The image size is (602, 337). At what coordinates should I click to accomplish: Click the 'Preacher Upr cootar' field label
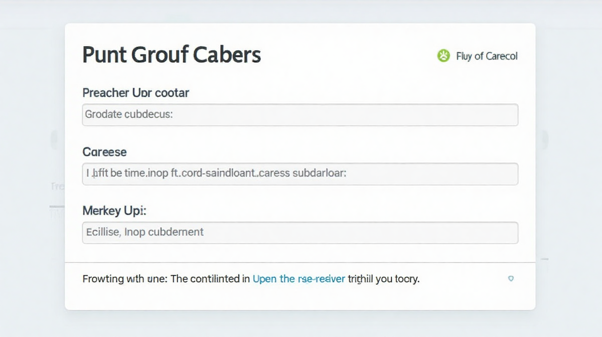click(135, 93)
